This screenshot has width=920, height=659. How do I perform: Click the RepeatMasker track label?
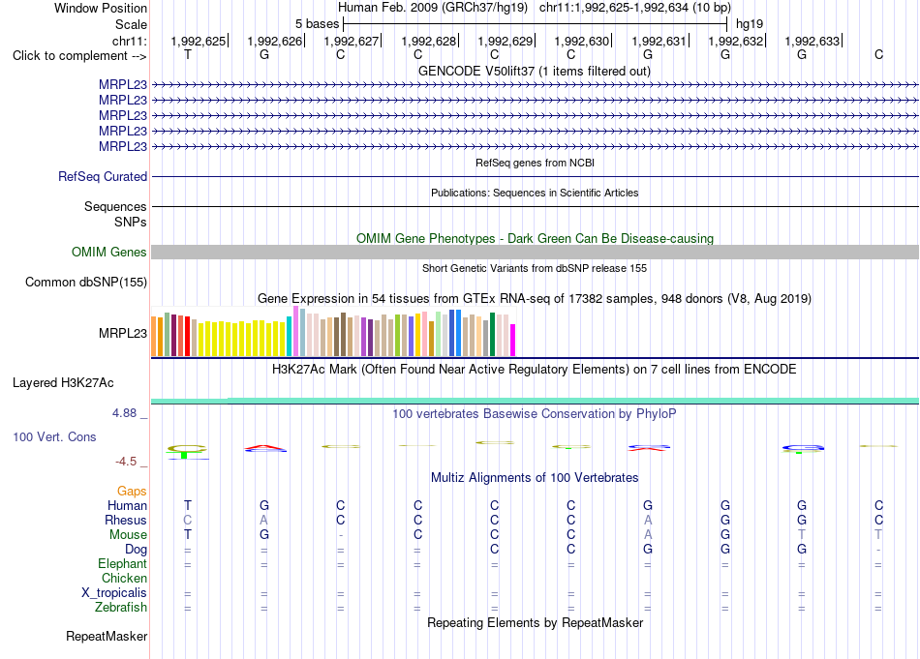tap(107, 636)
